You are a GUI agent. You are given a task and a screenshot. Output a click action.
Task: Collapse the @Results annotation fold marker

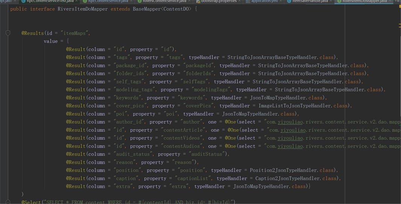[x=8, y=33]
